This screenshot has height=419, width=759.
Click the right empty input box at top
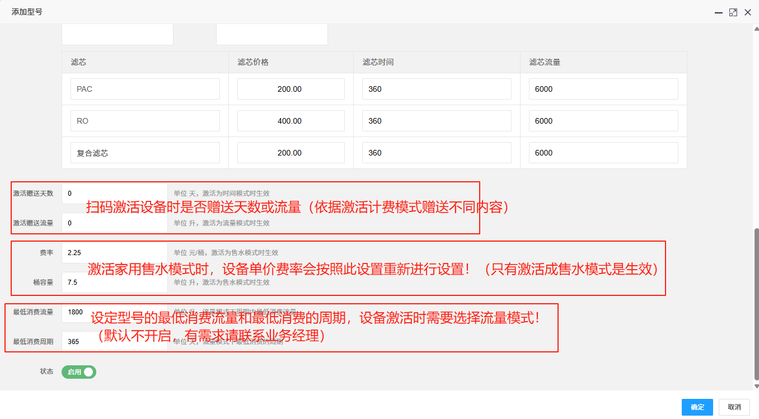(x=272, y=34)
